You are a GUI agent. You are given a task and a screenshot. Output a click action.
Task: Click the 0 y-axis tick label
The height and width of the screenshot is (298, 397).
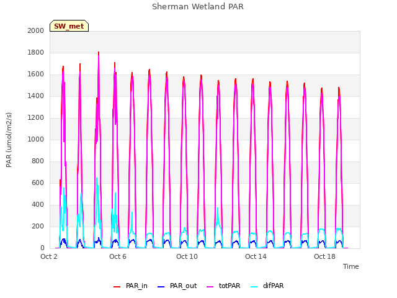pyautogui.click(x=42, y=248)
